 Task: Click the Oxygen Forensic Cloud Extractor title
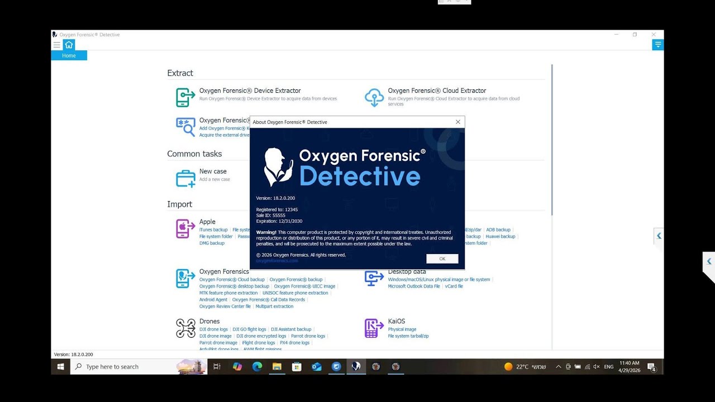pos(437,90)
